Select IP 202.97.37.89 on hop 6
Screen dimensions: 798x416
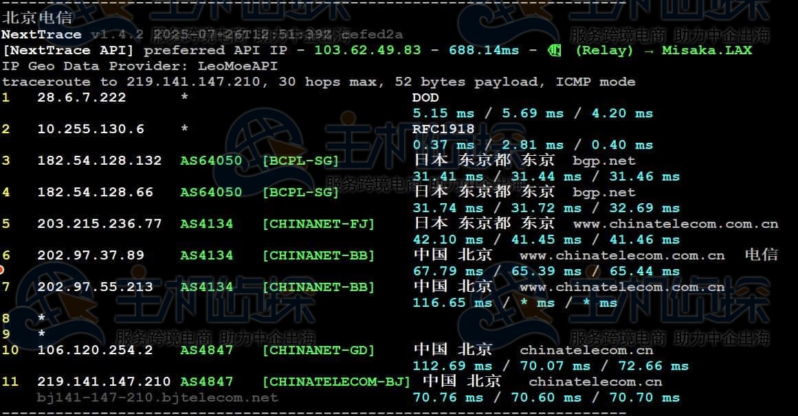(x=91, y=255)
